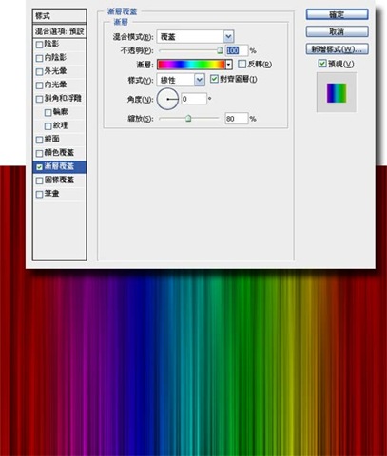Click the 取消 (Cancel) button
This screenshot has height=456, width=387.
point(337,32)
